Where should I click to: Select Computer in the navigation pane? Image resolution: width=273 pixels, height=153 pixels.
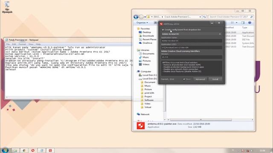146,71
